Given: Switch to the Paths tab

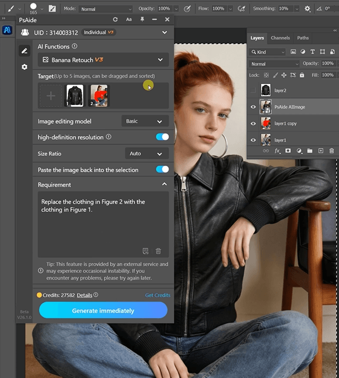Looking at the screenshot, I should (303, 38).
